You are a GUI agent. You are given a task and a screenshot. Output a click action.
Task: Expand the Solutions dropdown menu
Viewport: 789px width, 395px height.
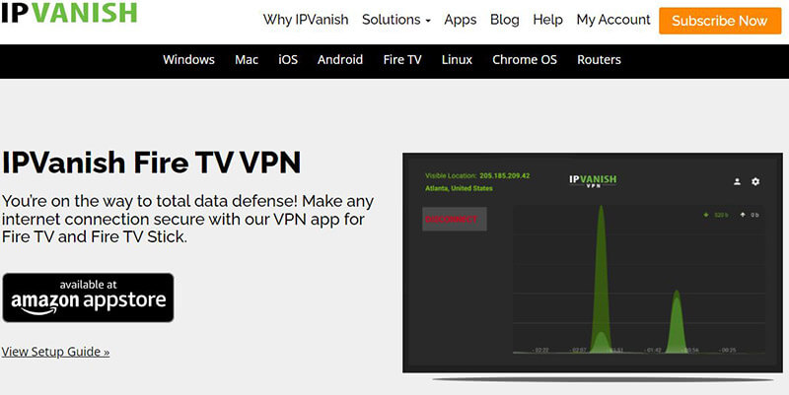[x=396, y=20]
